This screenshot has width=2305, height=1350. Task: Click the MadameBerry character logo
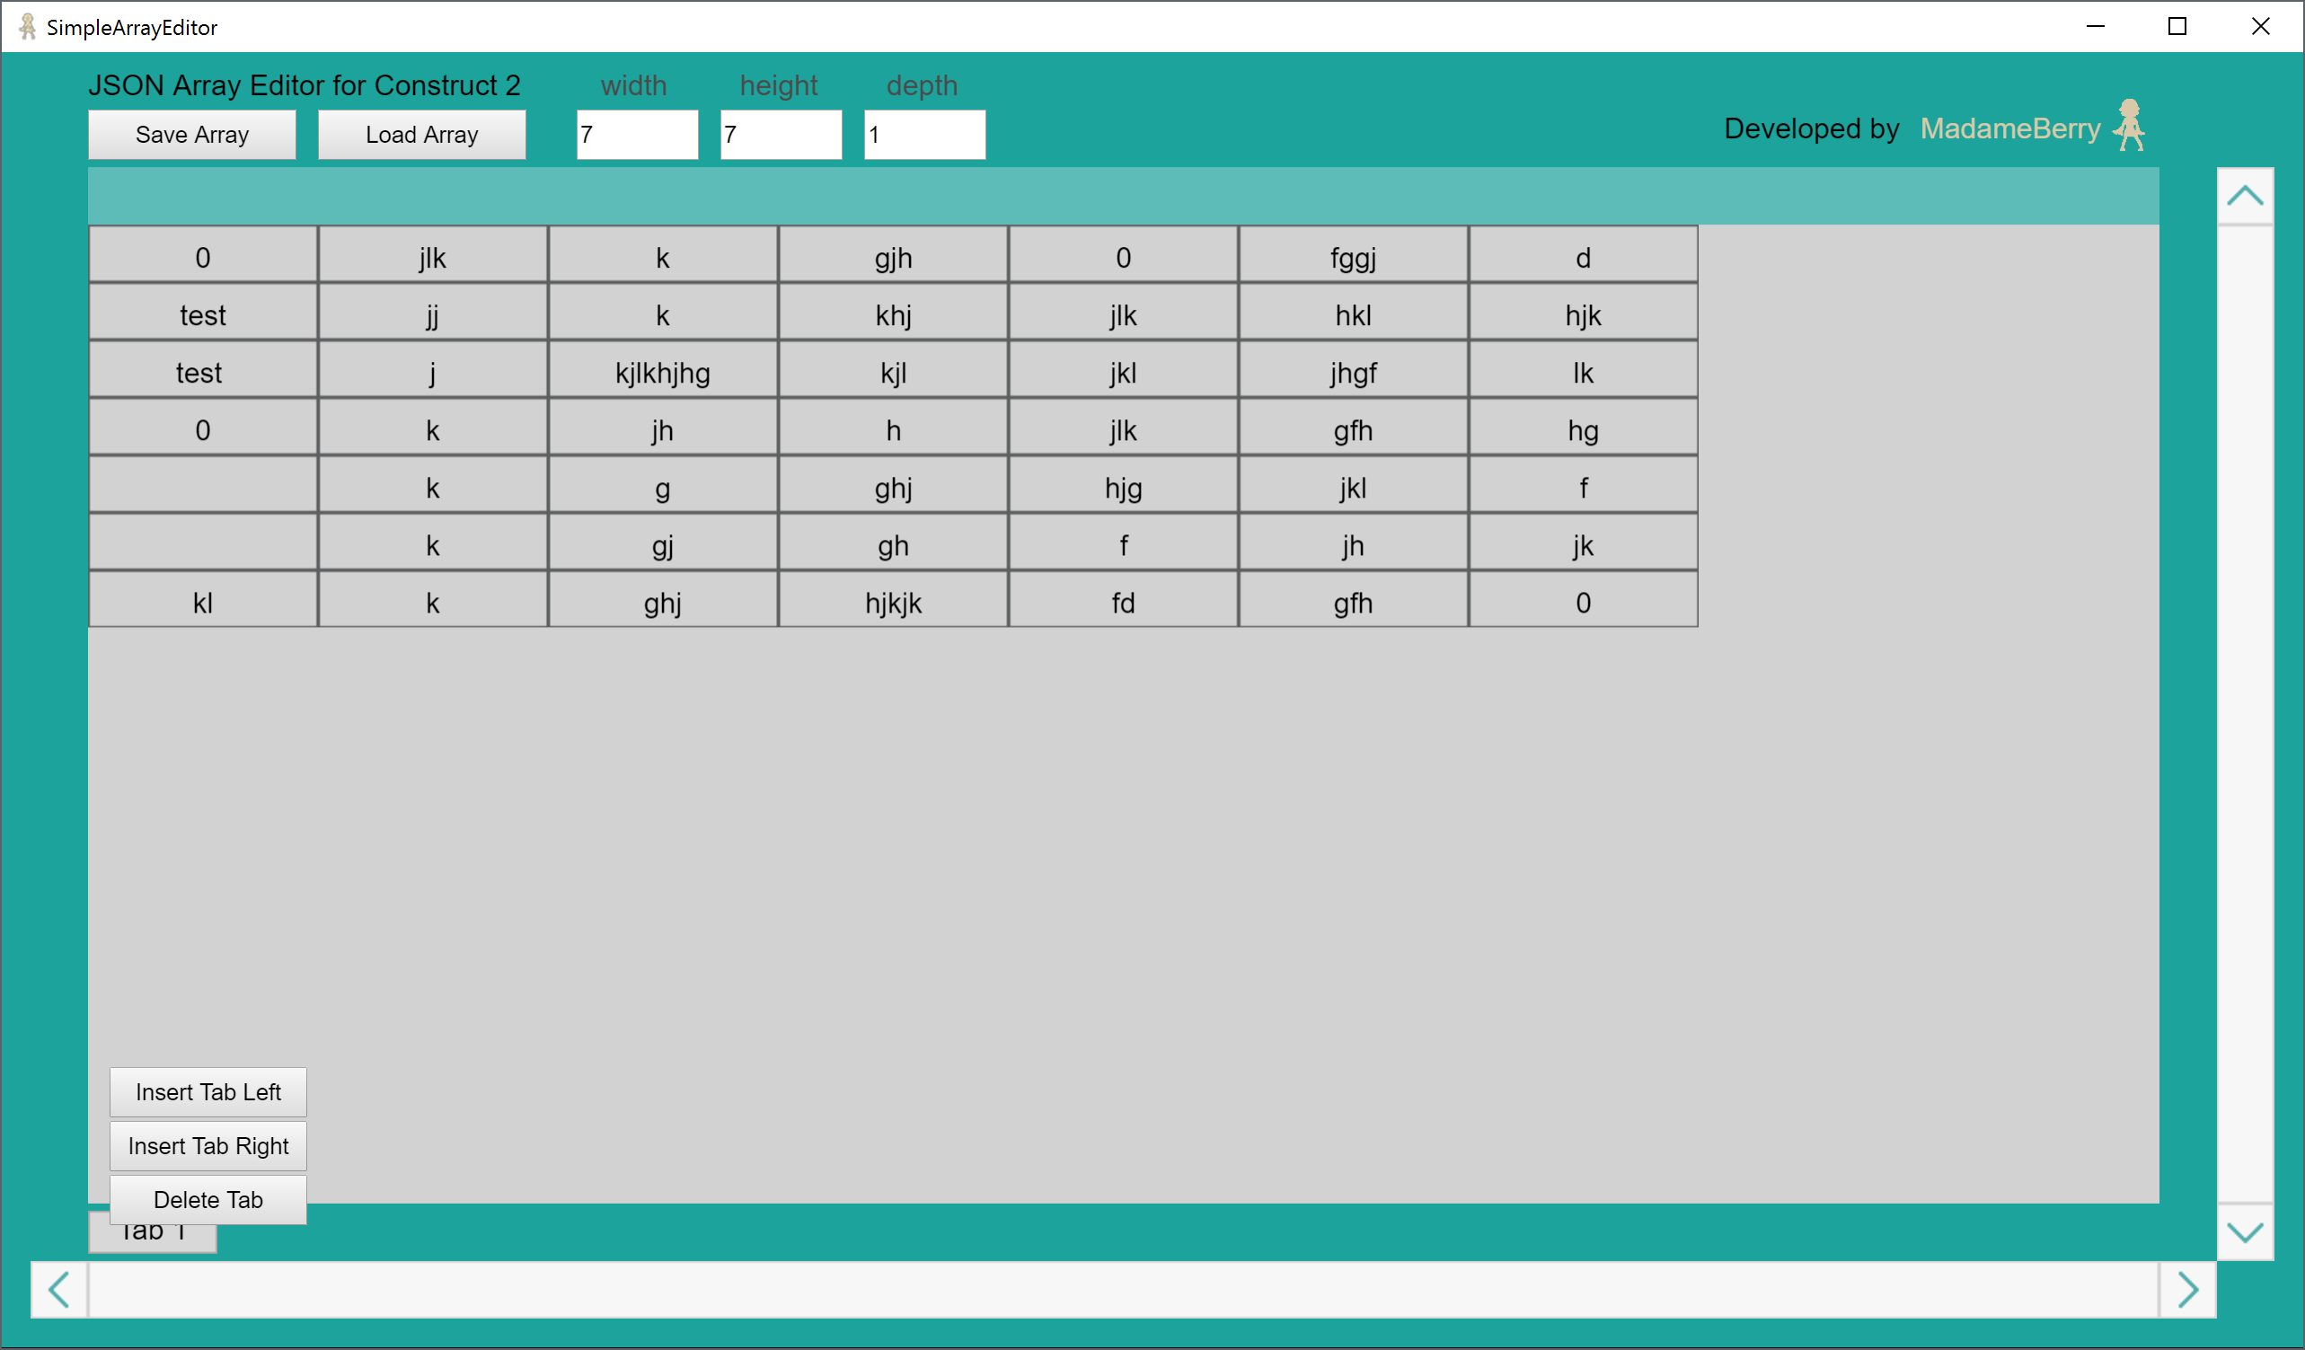(x=2129, y=126)
